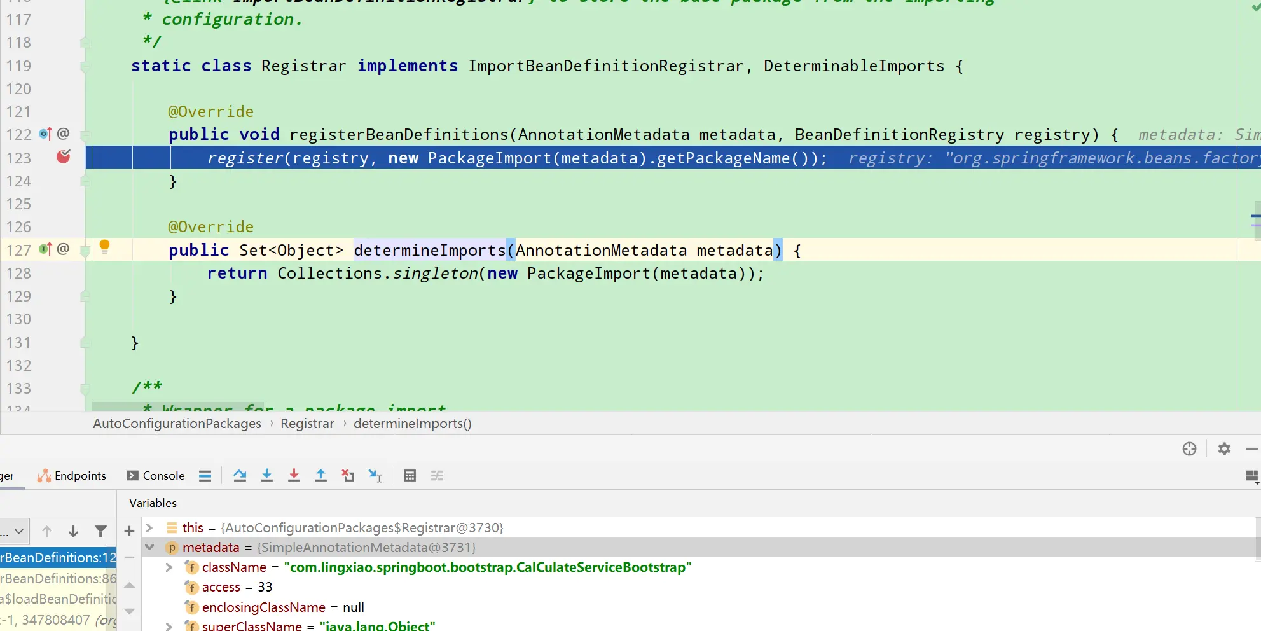Image resolution: width=1261 pixels, height=631 pixels.
Task: Select the highlighted BeanDefinitions:12 stack frame
Action: [58, 558]
